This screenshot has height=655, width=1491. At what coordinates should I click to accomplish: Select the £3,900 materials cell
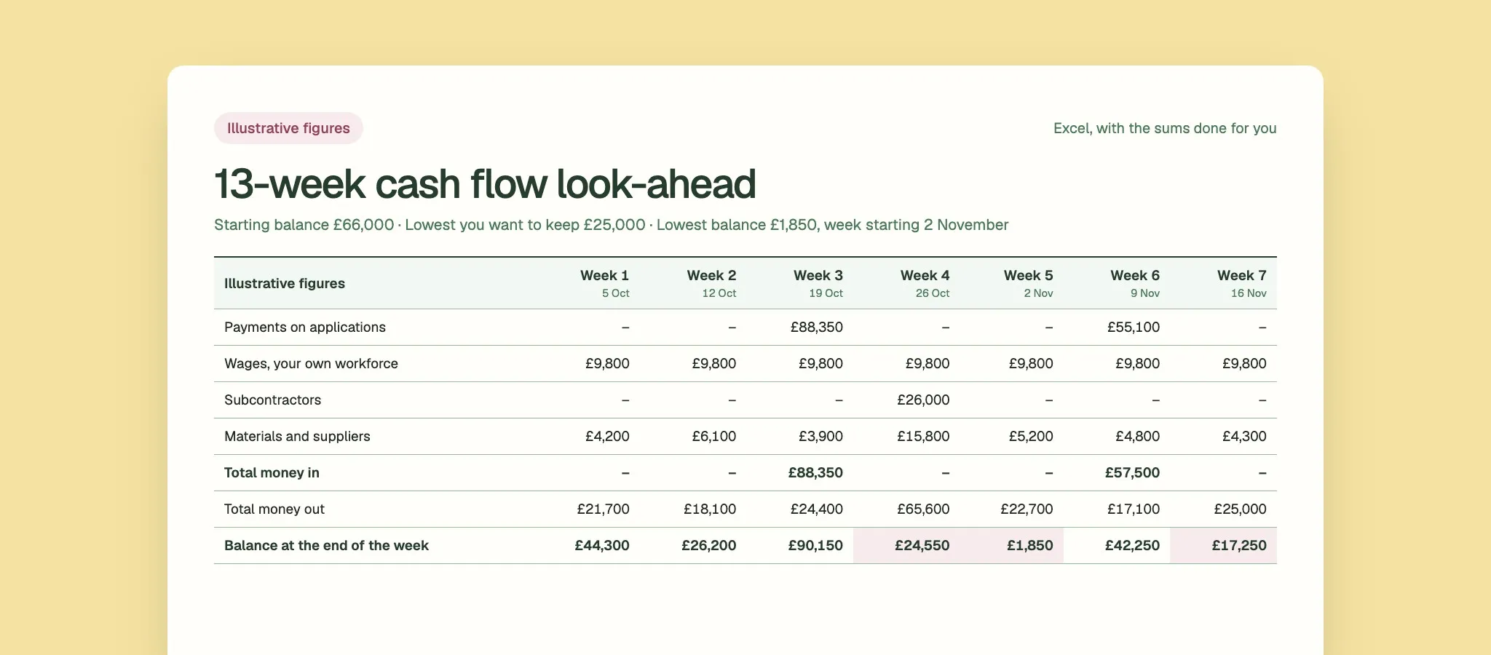pos(800,437)
